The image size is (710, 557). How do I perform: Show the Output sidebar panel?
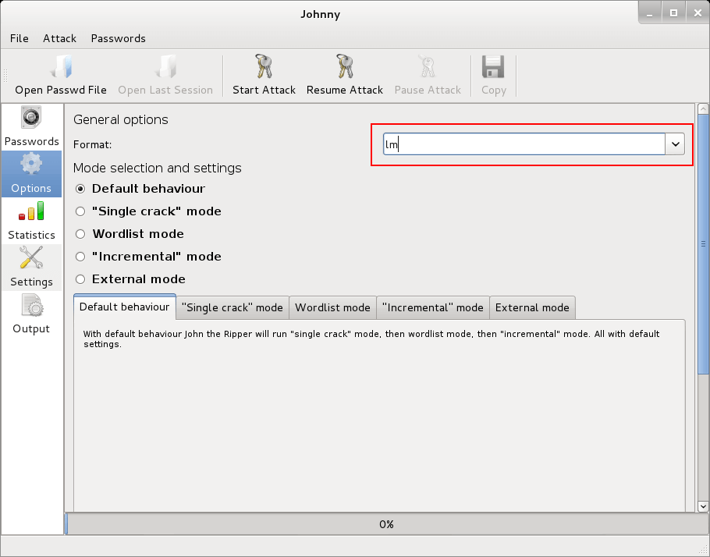tap(31, 314)
